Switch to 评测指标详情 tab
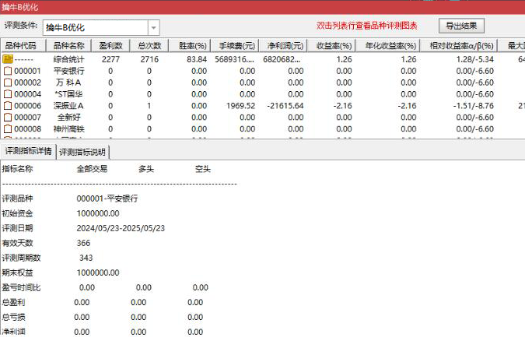Screen dimensions: 525x348 (29, 151)
